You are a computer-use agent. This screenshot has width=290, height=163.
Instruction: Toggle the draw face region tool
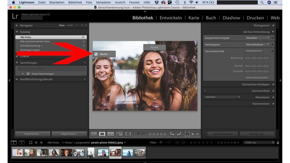click(187, 134)
